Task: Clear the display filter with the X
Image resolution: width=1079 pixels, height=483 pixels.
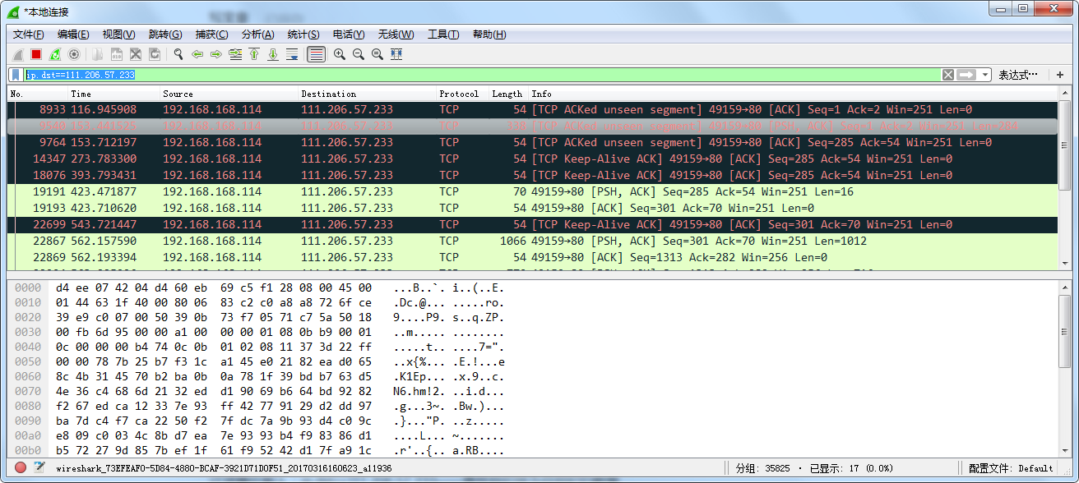Action: coord(948,75)
